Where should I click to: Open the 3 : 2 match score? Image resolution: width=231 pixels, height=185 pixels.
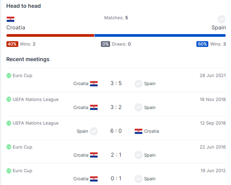point(116,107)
